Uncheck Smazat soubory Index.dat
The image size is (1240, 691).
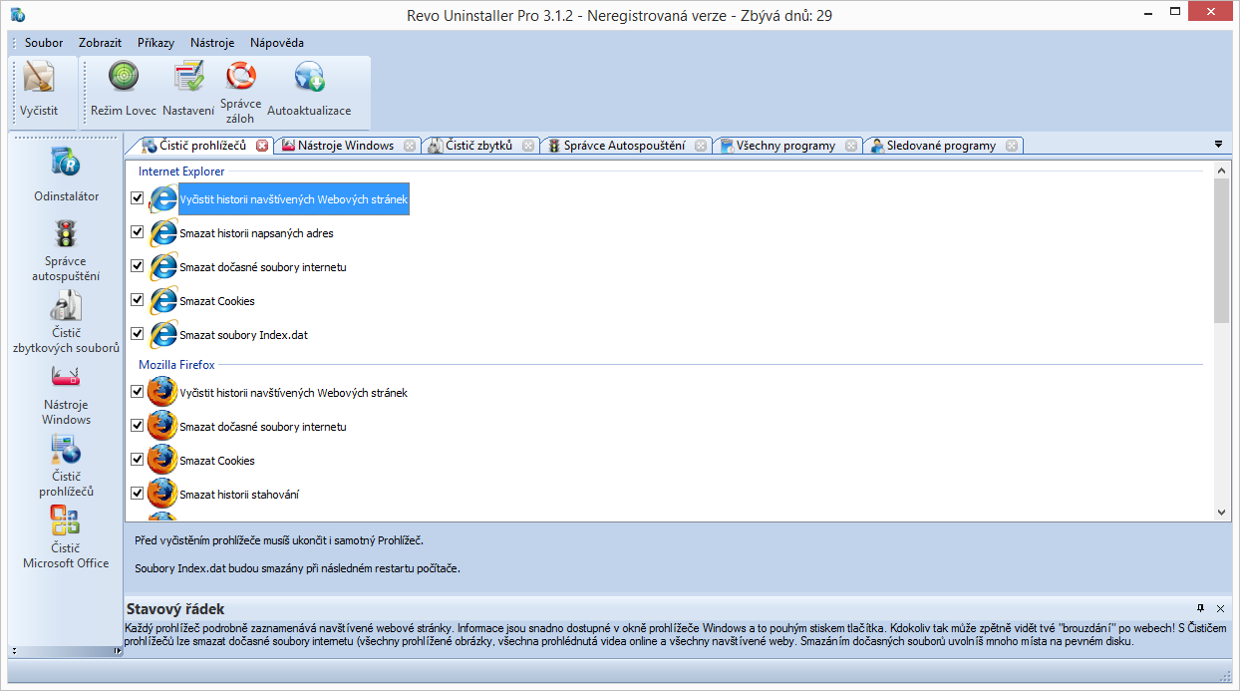pyautogui.click(x=138, y=334)
